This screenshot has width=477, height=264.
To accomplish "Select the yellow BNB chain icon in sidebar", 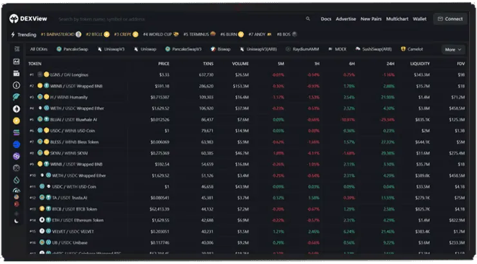I will pos(16,121).
